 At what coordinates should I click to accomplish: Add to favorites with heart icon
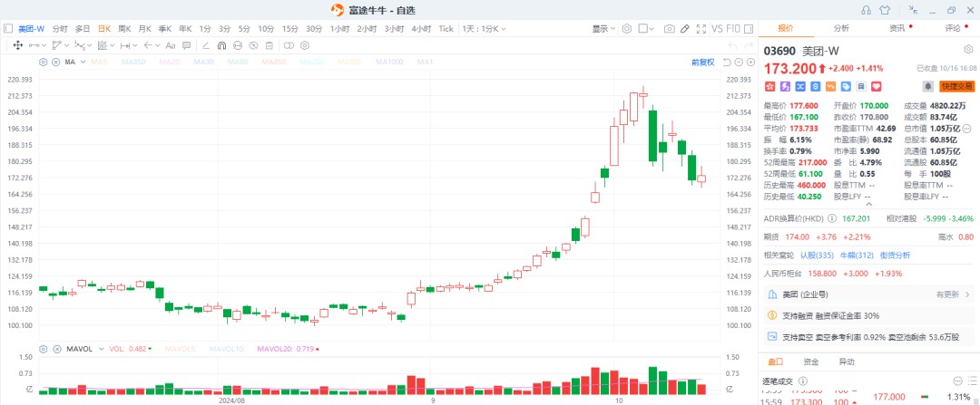point(876,86)
